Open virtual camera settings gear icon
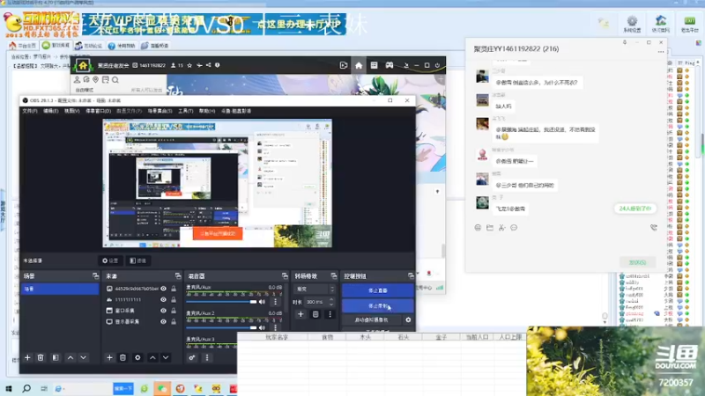 pyautogui.click(x=408, y=320)
